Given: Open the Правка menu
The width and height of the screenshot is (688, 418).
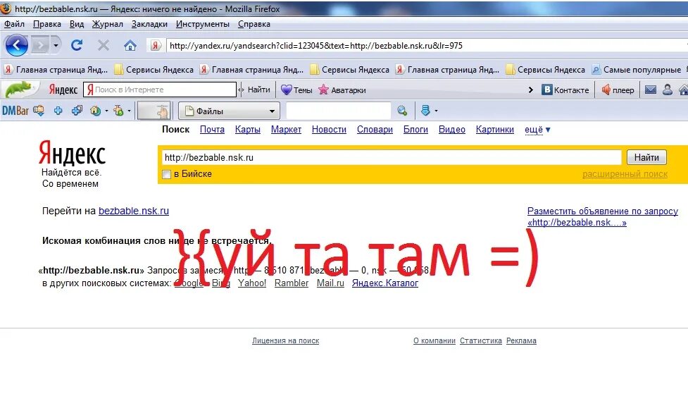Looking at the screenshot, I should click(x=47, y=24).
